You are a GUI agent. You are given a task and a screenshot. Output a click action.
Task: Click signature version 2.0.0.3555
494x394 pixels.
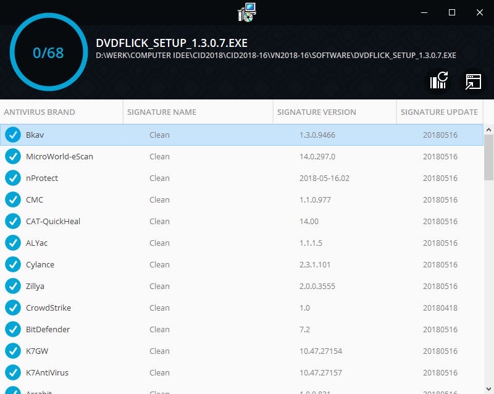tap(317, 286)
